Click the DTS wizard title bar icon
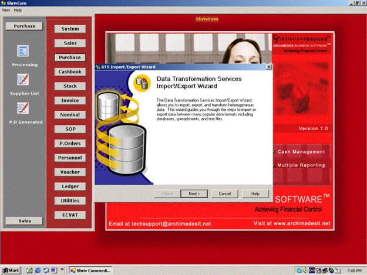This screenshot has width=367, height=275. click(99, 67)
